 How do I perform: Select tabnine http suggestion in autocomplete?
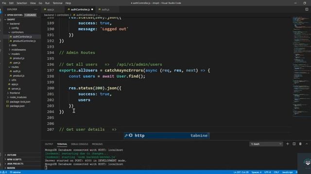click(167, 135)
